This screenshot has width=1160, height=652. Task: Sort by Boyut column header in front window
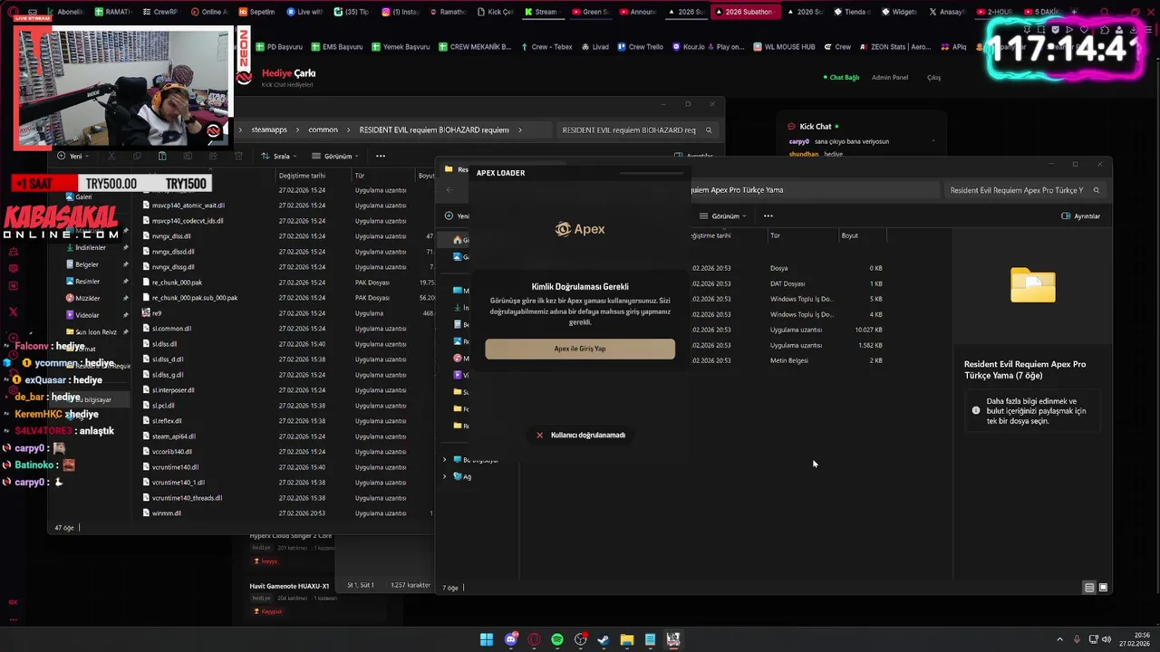pyautogui.click(x=849, y=235)
